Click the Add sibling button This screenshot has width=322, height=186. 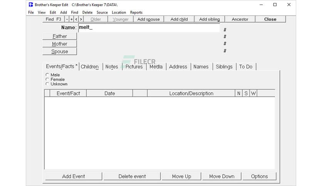(x=210, y=19)
